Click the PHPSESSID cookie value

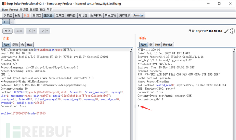point(47,92)
